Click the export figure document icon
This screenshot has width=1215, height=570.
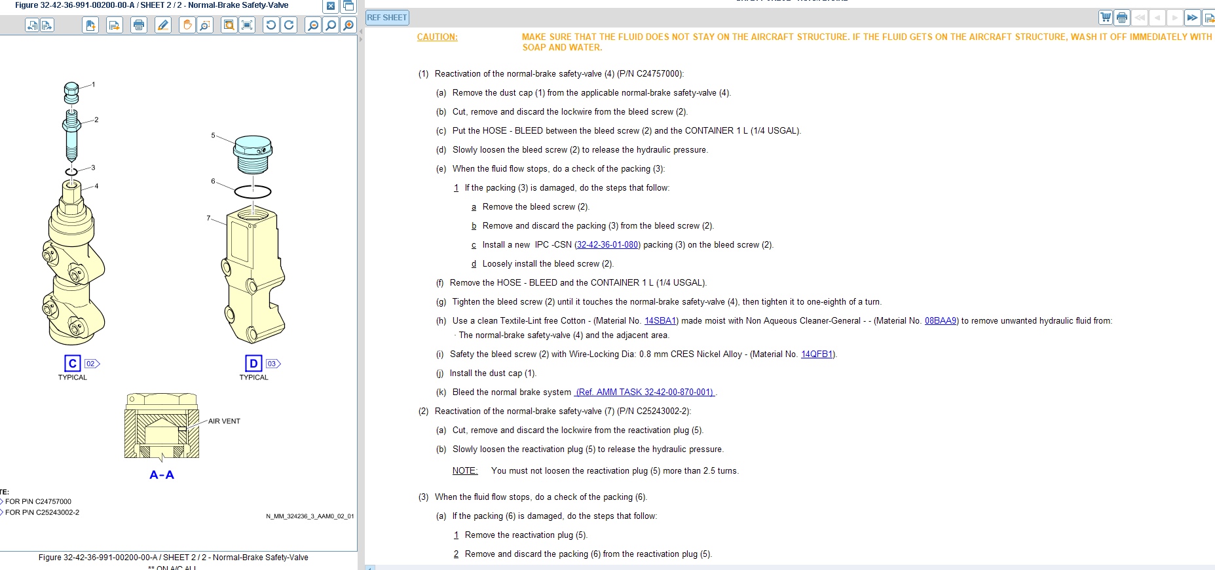[x=115, y=26]
